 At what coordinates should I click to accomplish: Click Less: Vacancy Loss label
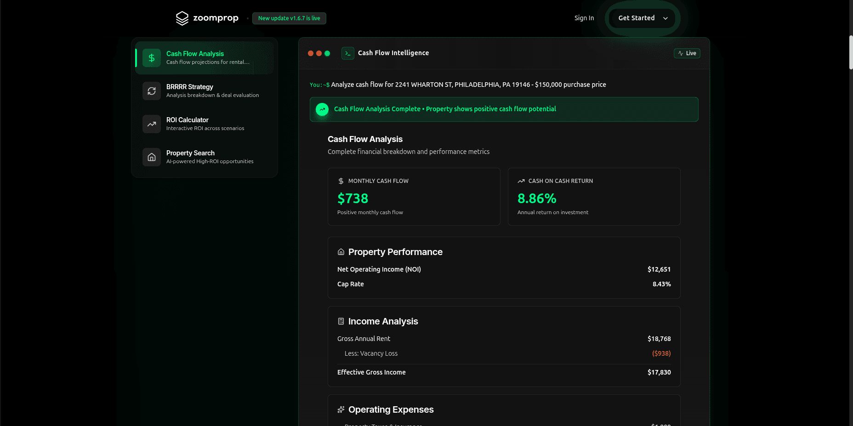371,353
